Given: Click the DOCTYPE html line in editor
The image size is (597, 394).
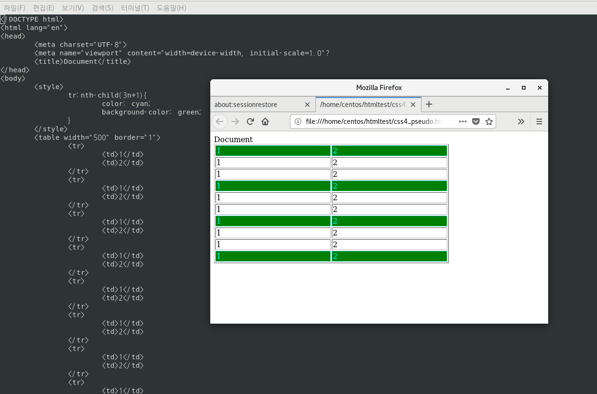Looking at the screenshot, I should pos(31,19).
